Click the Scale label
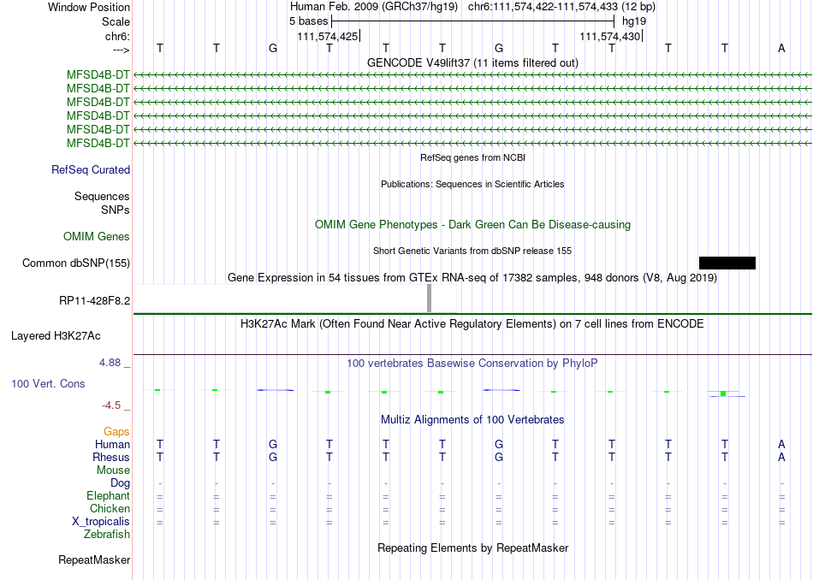The height and width of the screenshot is (580, 813). pyautogui.click(x=116, y=21)
